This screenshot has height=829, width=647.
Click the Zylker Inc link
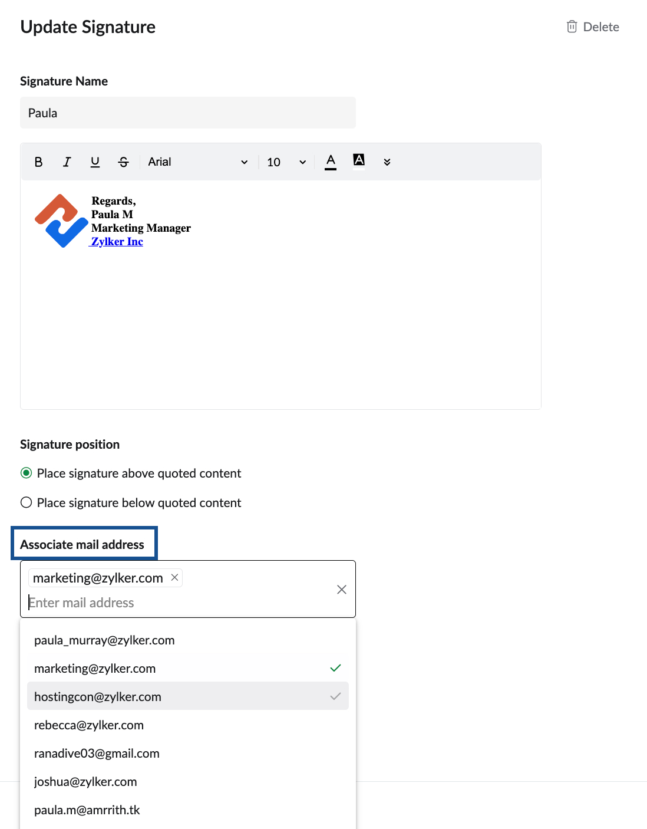(117, 241)
